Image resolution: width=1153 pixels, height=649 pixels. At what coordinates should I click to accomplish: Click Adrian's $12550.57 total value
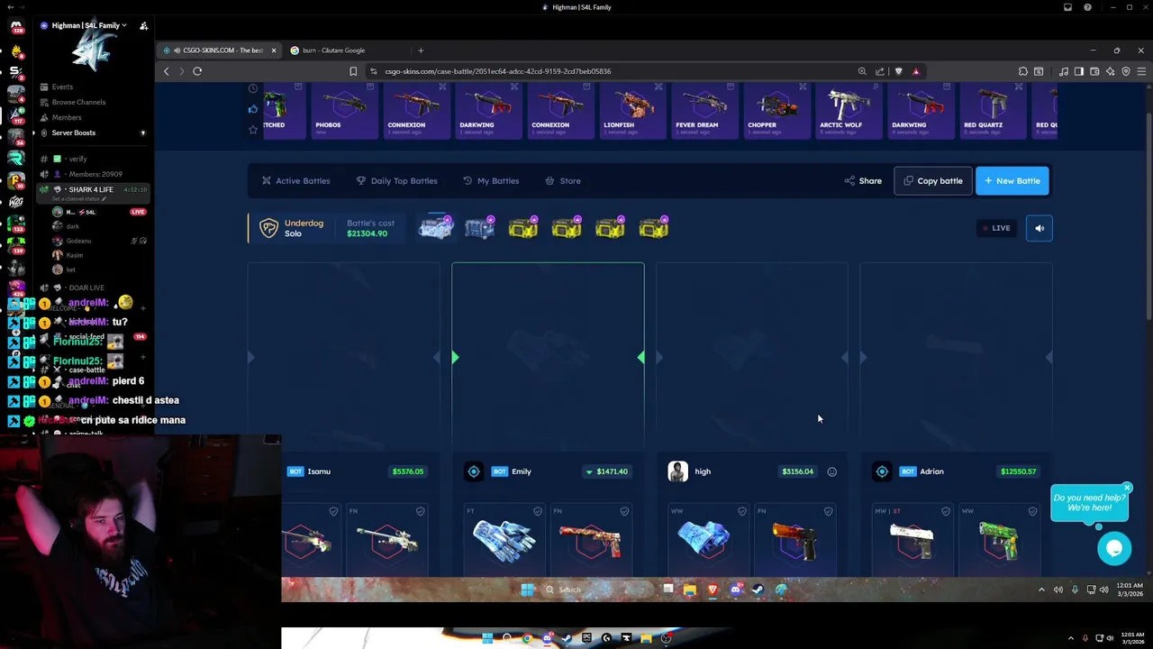(x=1018, y=471)
